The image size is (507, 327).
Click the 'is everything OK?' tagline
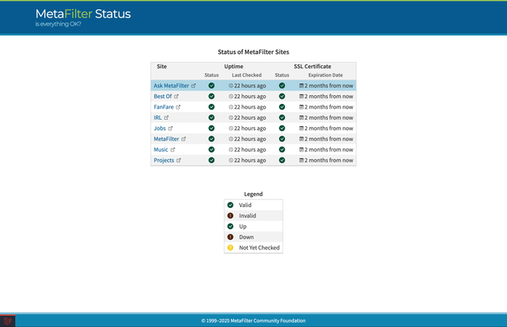(x=58, y=24)
